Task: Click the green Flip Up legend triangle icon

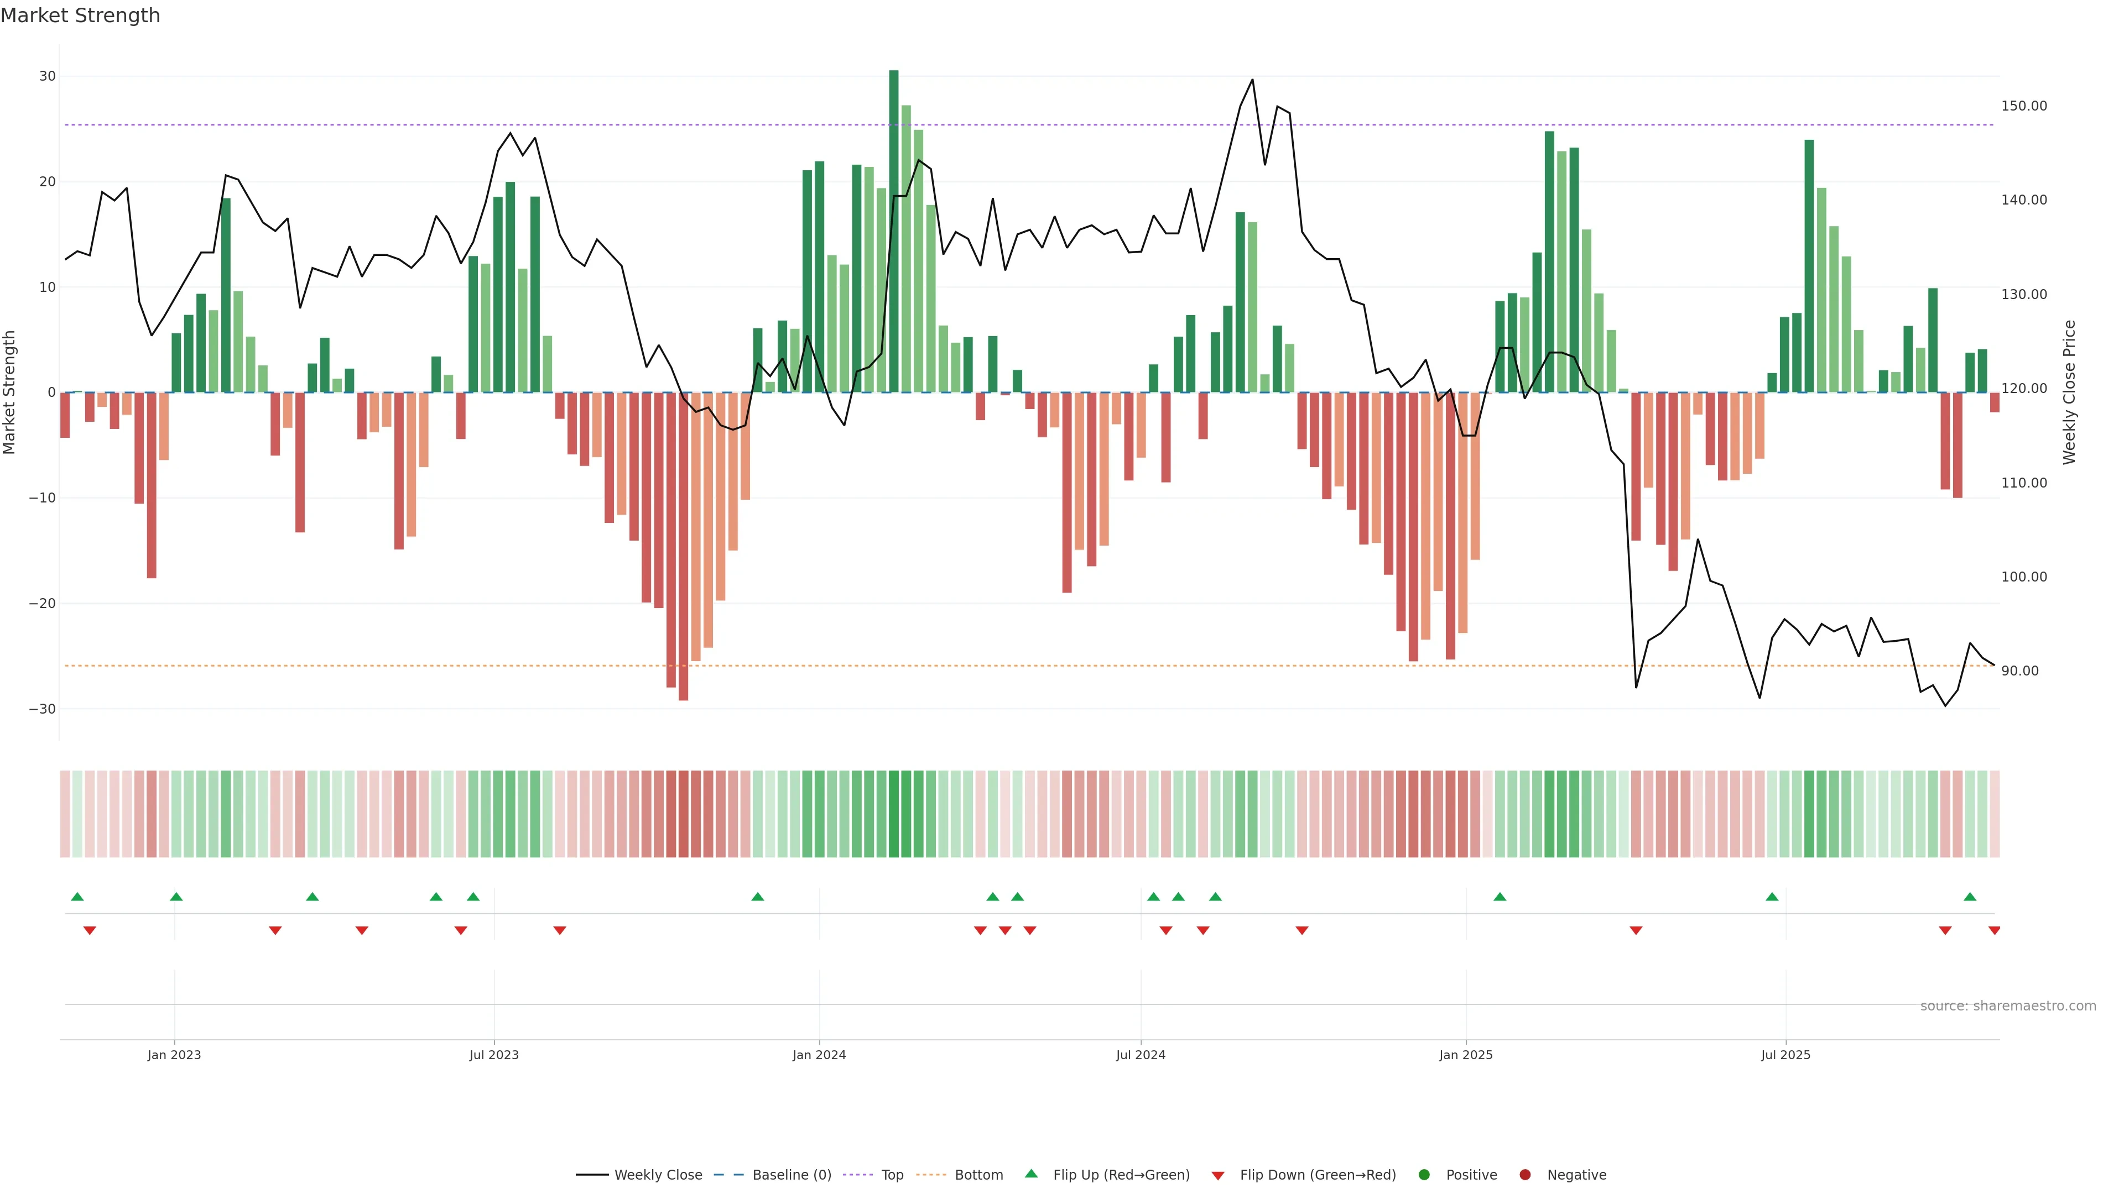Action: click(x=1030, y=1174)
